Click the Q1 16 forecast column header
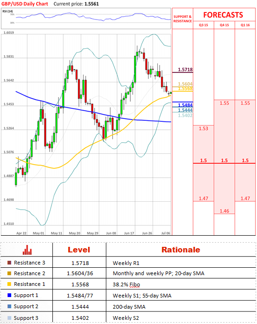 pyautogui.click(x=245, y=25)
